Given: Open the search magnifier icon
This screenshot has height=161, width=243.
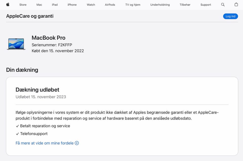Looking at the screenshot, I should [223, 5].
